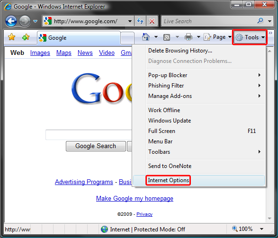Click the Live Search magnifier icon
Screen dimensions: 278x238
click(260, 21)
